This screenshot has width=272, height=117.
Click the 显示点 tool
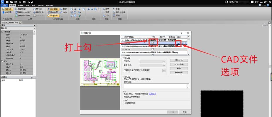pyautogui.click(x=38, y=9)
